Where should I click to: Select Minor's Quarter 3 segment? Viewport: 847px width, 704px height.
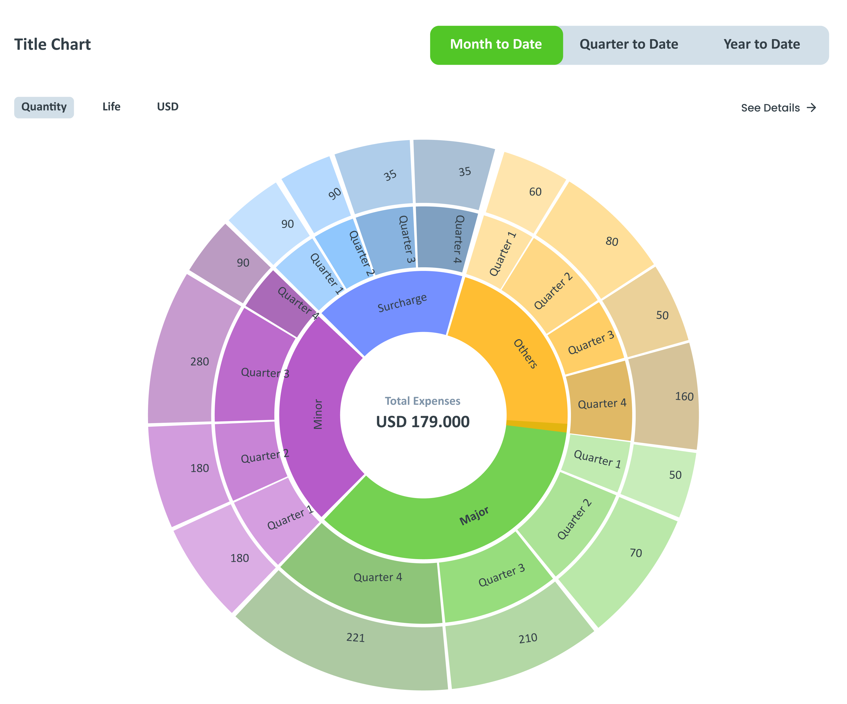(x=264, y=373)
